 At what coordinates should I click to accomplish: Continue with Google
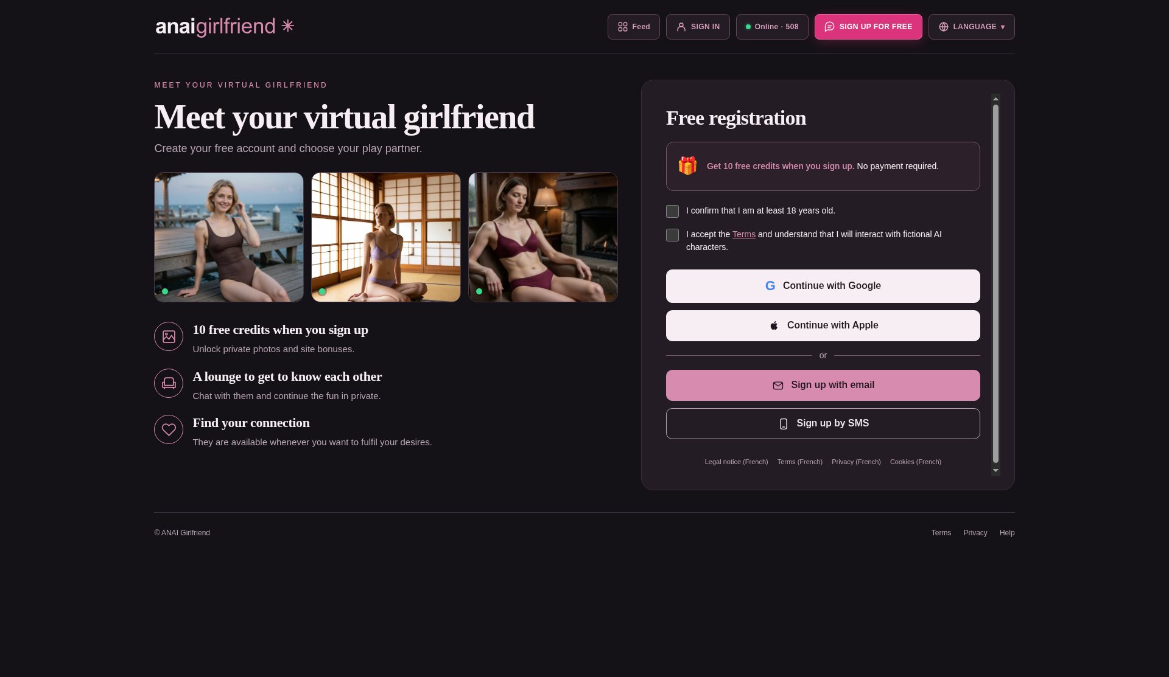coord(823,286)
